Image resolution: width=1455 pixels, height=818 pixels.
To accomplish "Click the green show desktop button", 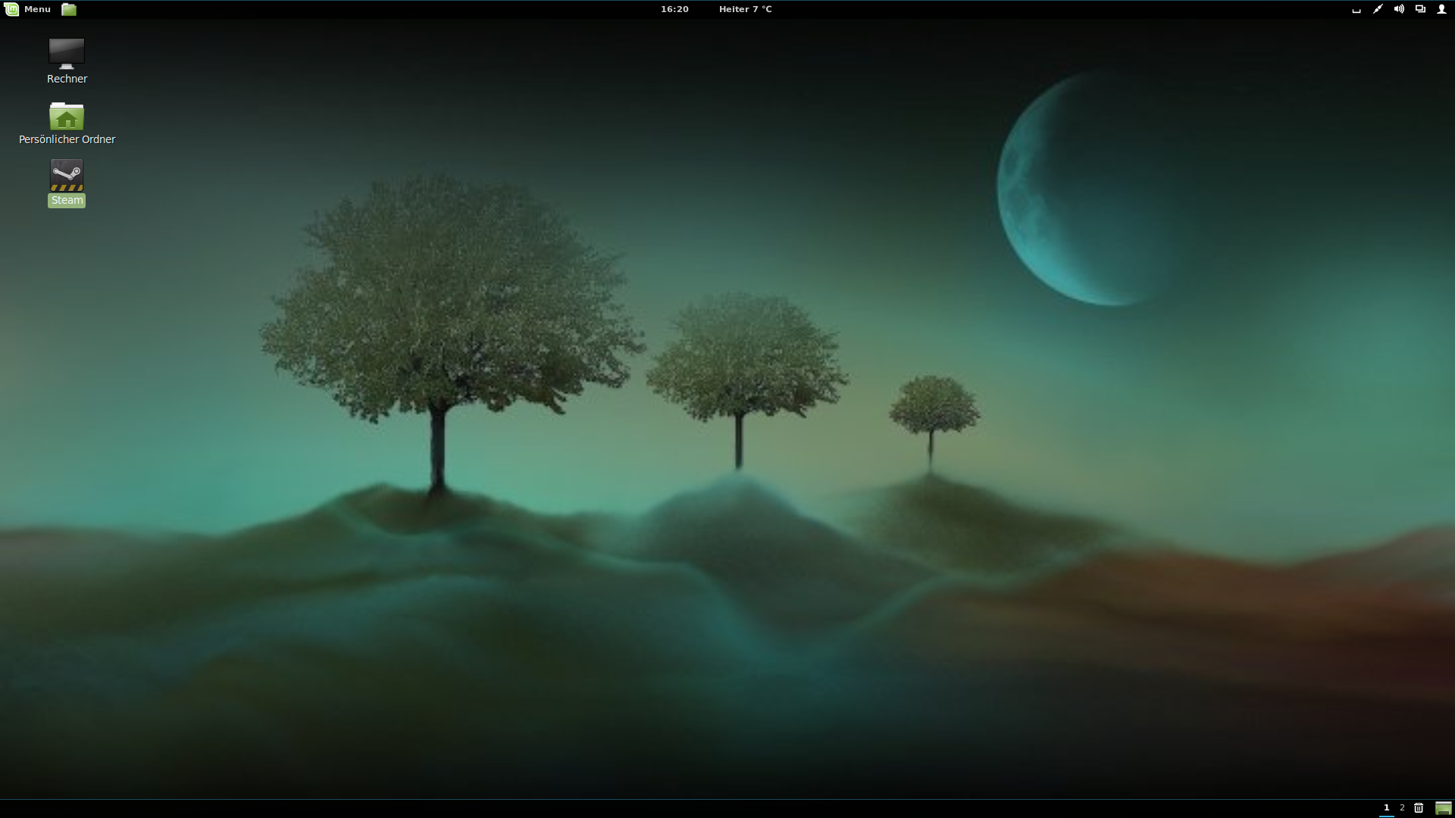I will (x=1443, y=808).
